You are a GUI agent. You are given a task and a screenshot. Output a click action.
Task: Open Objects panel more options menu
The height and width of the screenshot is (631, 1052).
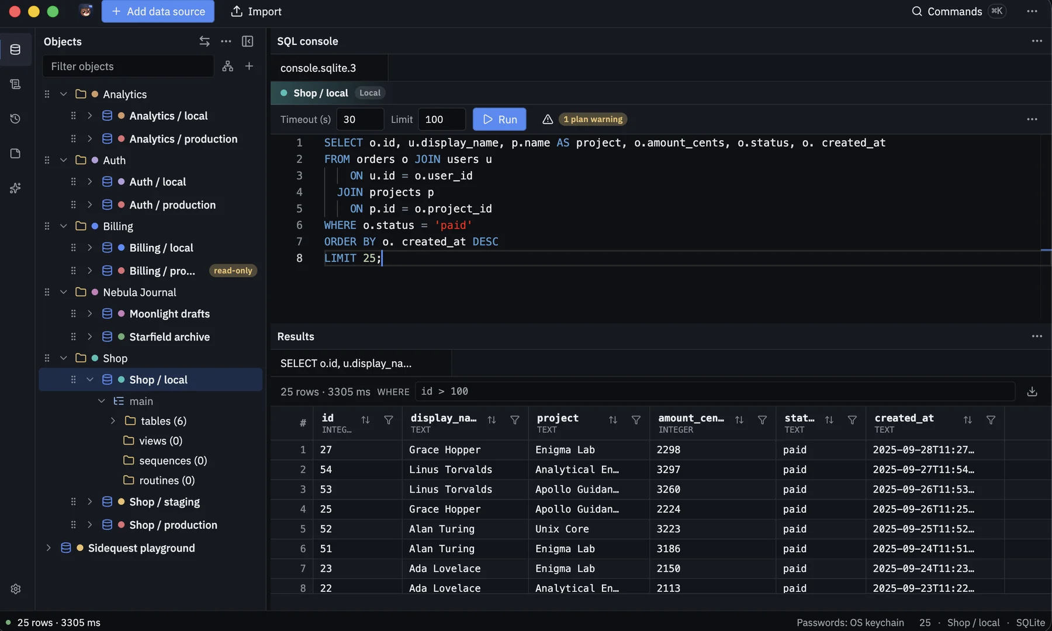(226, 41)
